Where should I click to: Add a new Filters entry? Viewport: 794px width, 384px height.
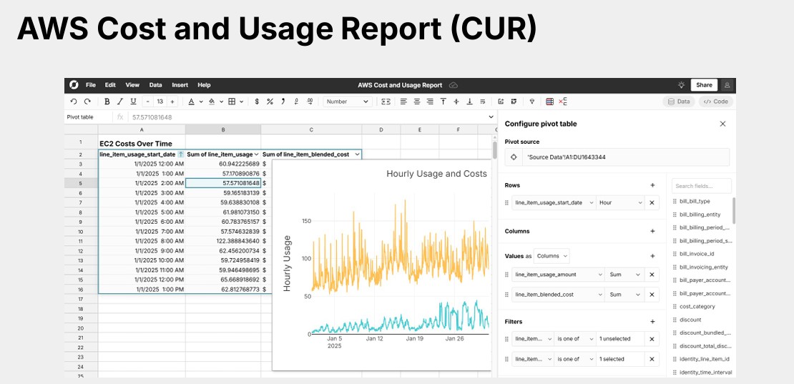click(x=652, y=321)
